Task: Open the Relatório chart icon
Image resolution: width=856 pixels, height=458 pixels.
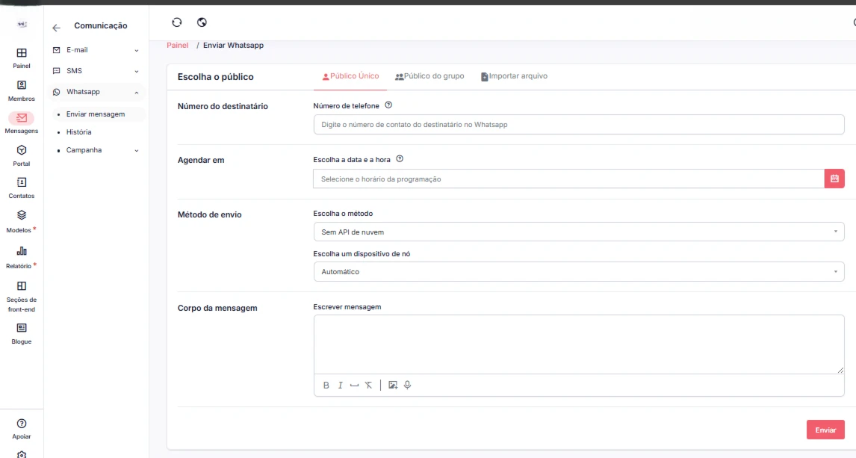Action: click(22, 251)
